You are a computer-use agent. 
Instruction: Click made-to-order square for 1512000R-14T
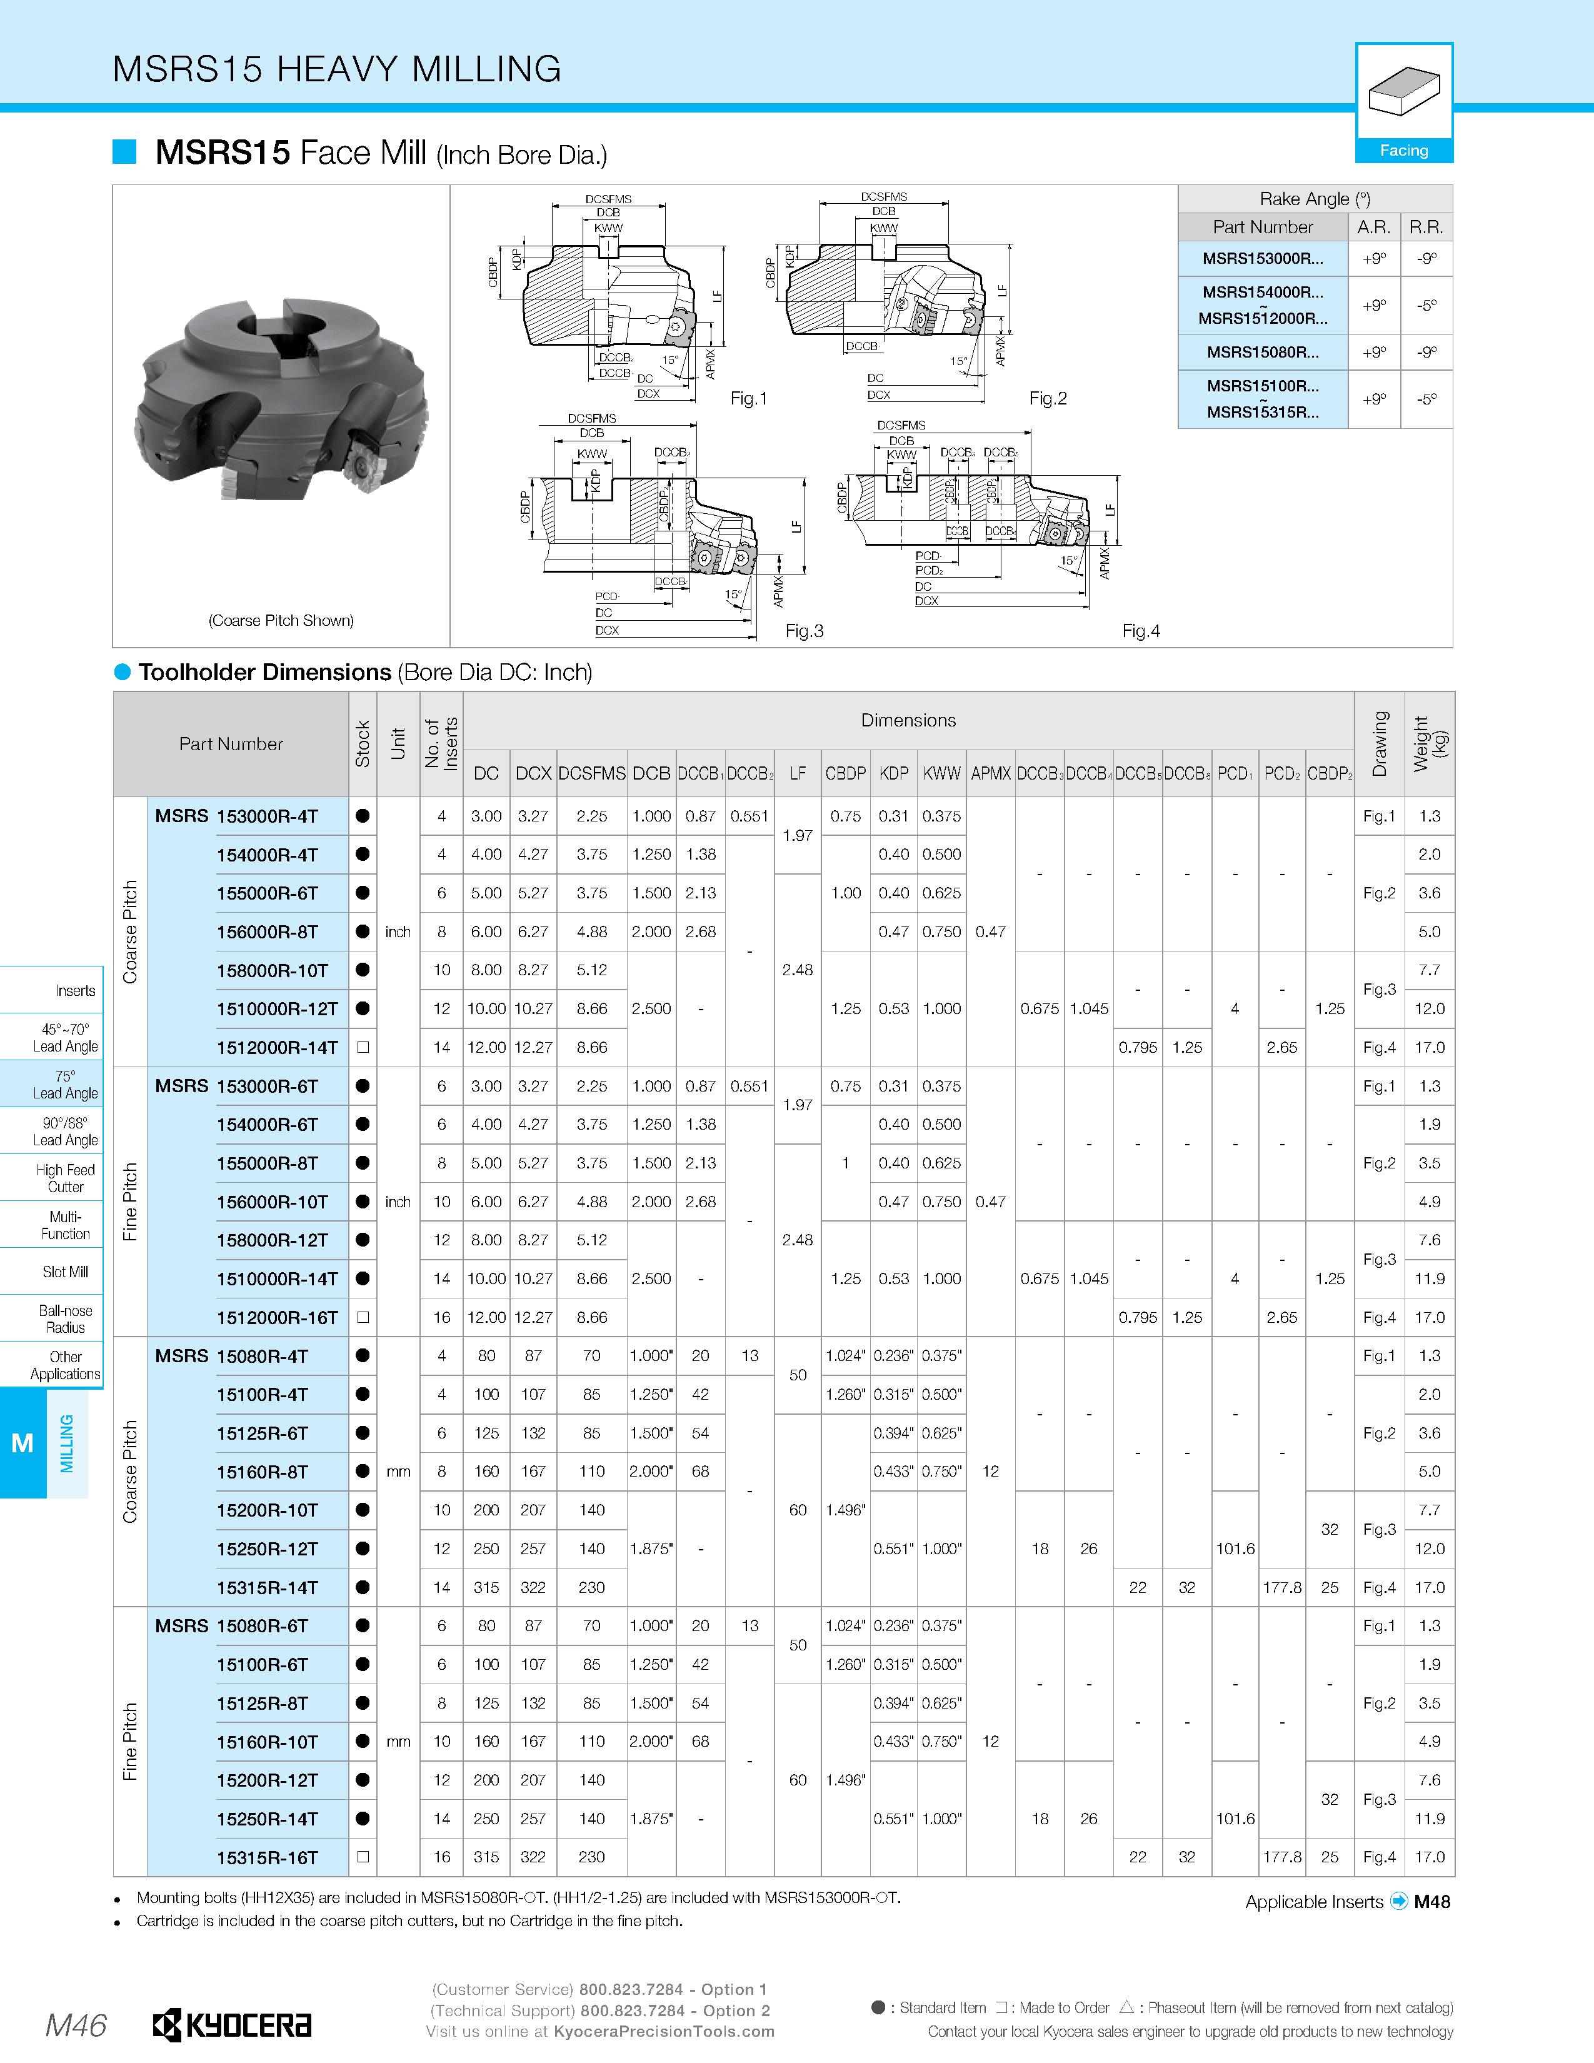(363, 1048)
